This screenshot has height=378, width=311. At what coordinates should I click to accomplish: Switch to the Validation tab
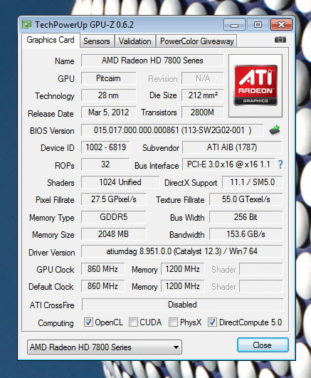click(135, 41)
